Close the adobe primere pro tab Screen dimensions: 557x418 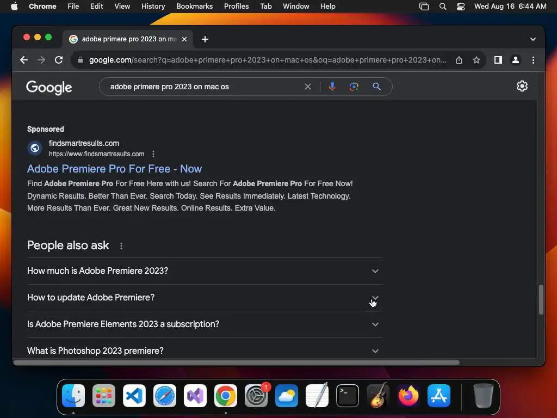tap(184, 39)
